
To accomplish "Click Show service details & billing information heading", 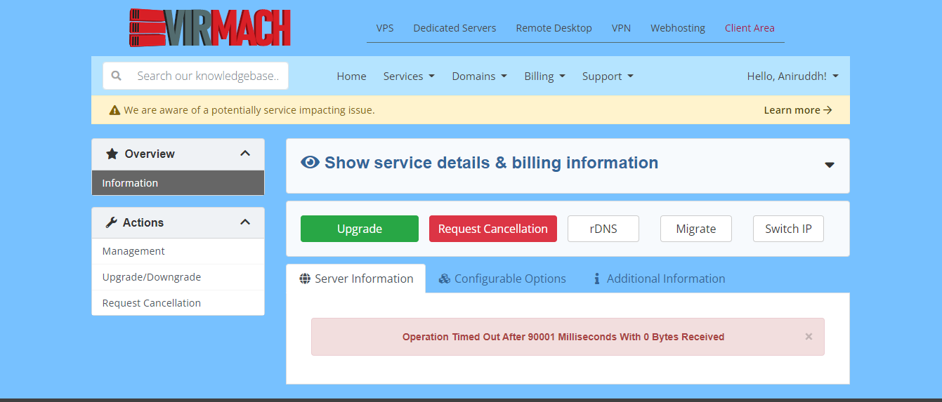I will point(491,163).
